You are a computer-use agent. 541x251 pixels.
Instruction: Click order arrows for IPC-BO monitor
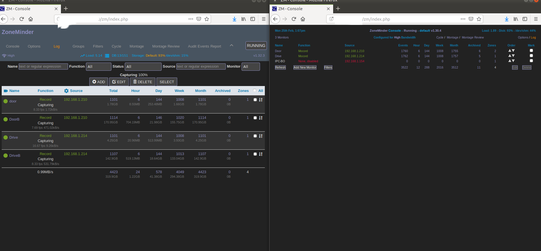point(512,61)
